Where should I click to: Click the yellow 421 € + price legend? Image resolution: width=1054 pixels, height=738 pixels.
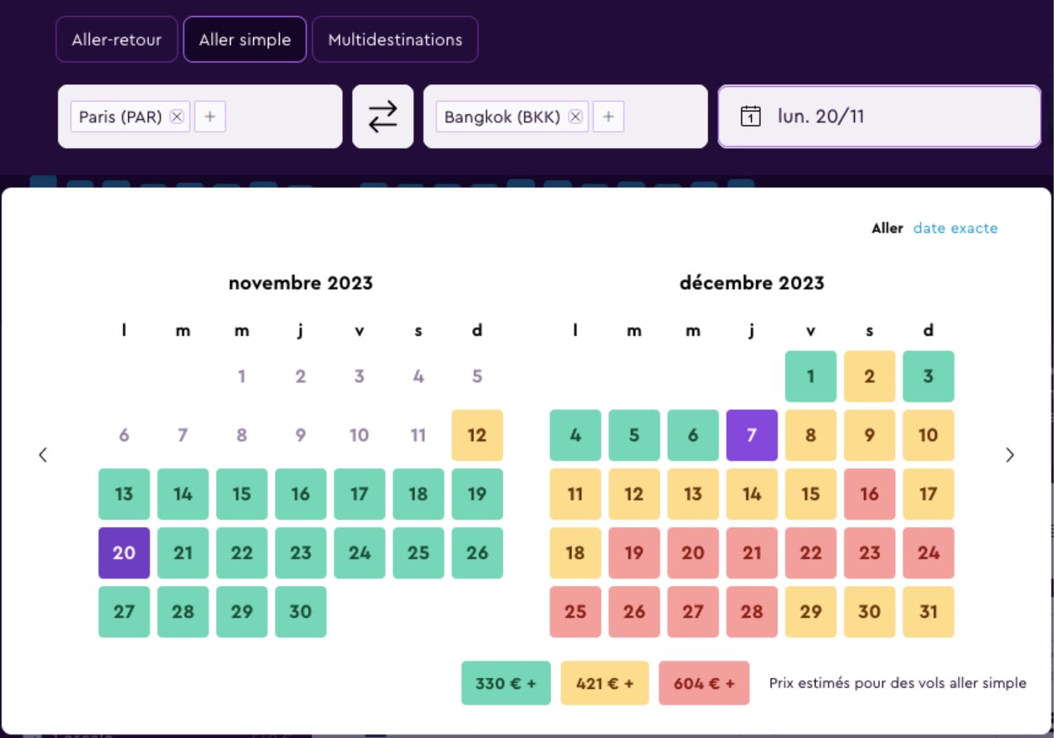604,683
